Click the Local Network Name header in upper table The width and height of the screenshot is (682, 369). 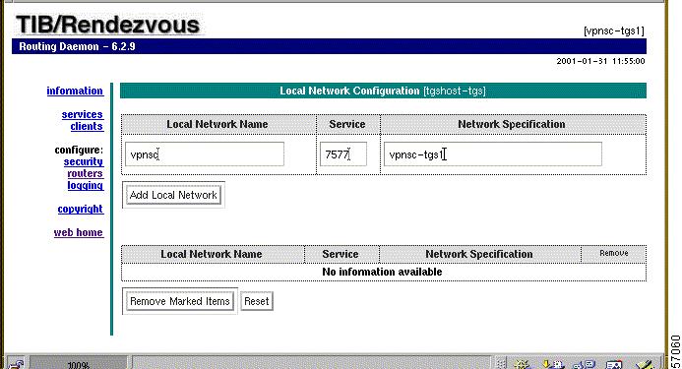click(x=217, y=124)
